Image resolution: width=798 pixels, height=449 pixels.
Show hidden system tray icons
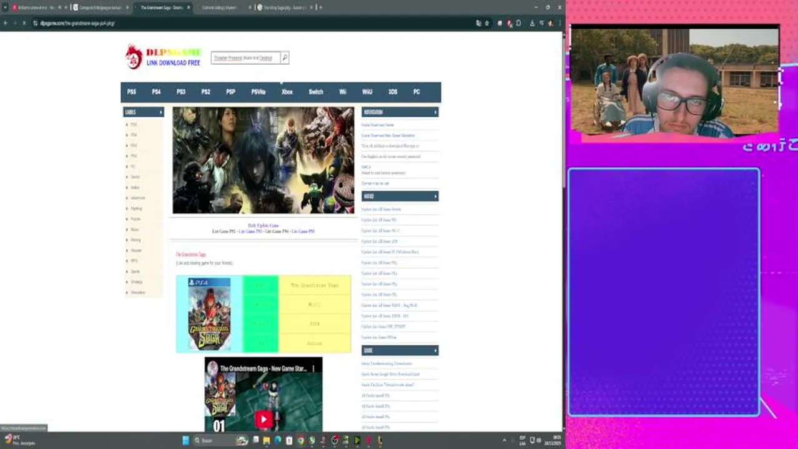(505, 440)
